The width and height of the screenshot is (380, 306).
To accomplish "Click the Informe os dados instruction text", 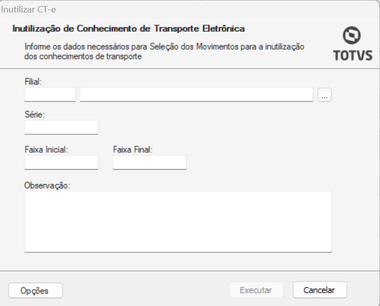I will click(x=164, y=51).
